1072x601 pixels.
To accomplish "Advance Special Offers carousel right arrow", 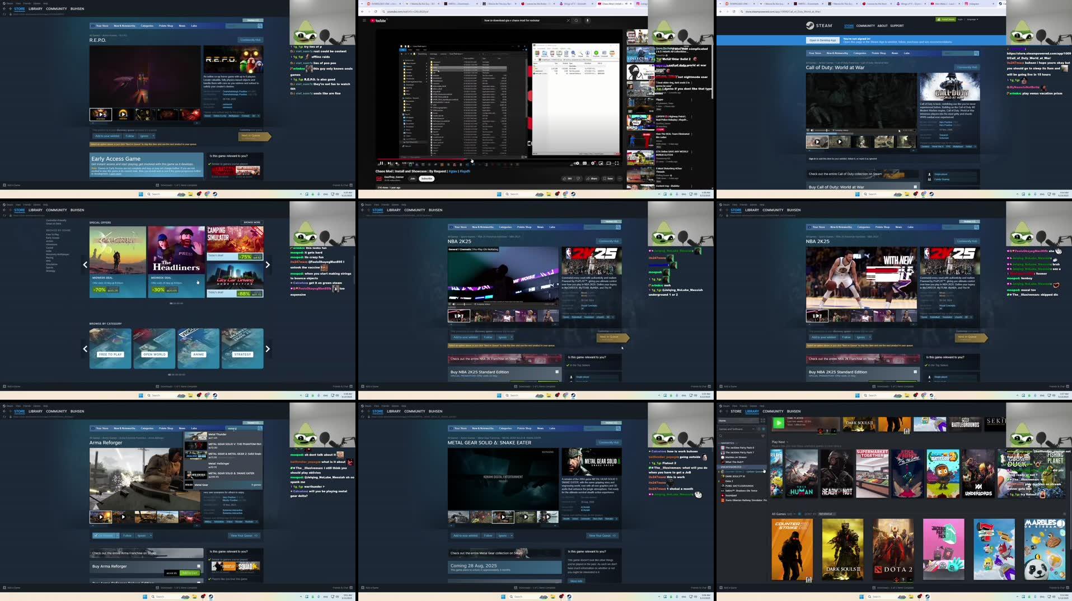I will tap(268, 264).
